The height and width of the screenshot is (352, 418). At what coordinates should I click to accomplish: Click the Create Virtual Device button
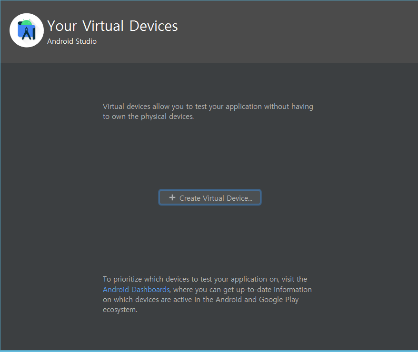pyautogui.click(x=210, y=197)
